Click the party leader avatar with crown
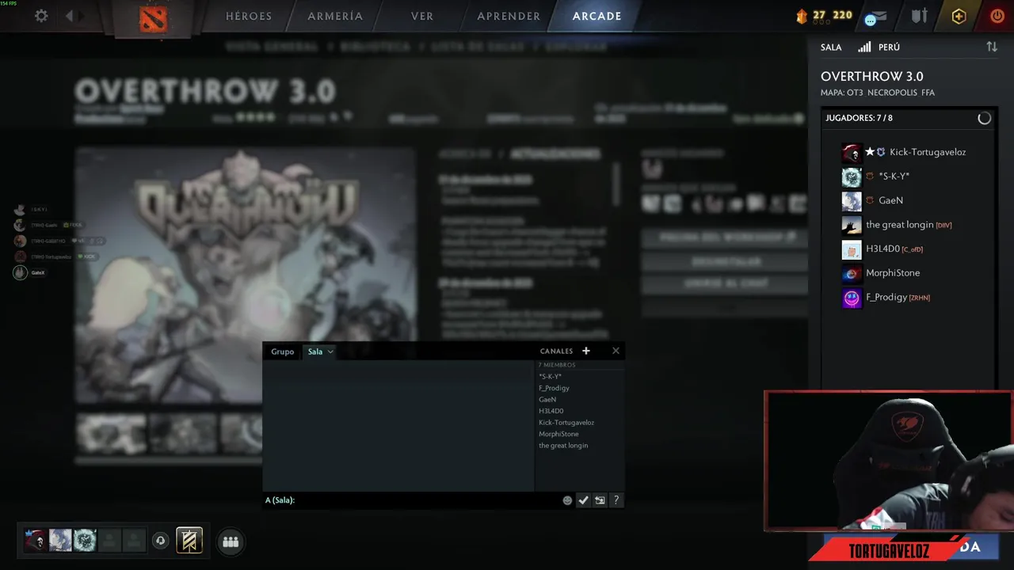Viewport: 1014px width, 570px height. click(x=36, y=541)
